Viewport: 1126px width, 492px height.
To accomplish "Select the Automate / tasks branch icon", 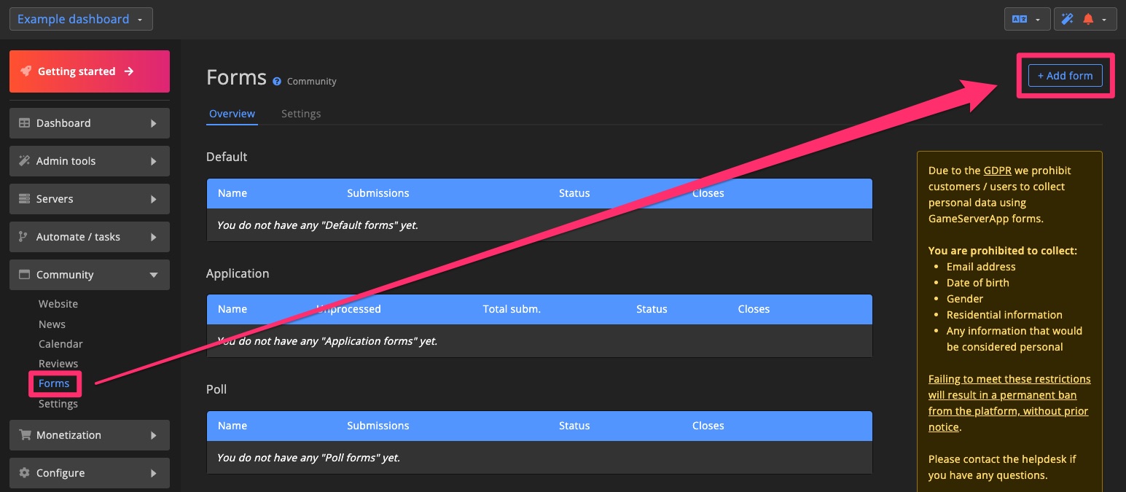I will click(x=23, y=236).
